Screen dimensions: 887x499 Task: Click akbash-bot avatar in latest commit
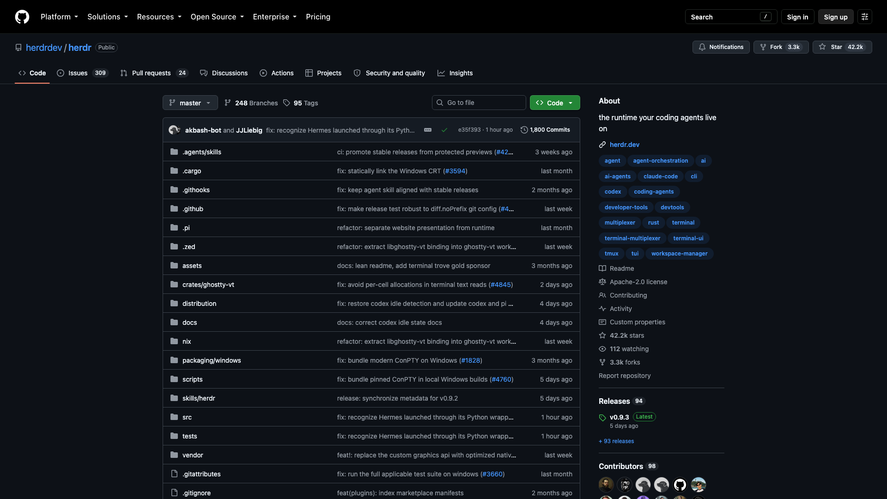[x=173, y=130]
